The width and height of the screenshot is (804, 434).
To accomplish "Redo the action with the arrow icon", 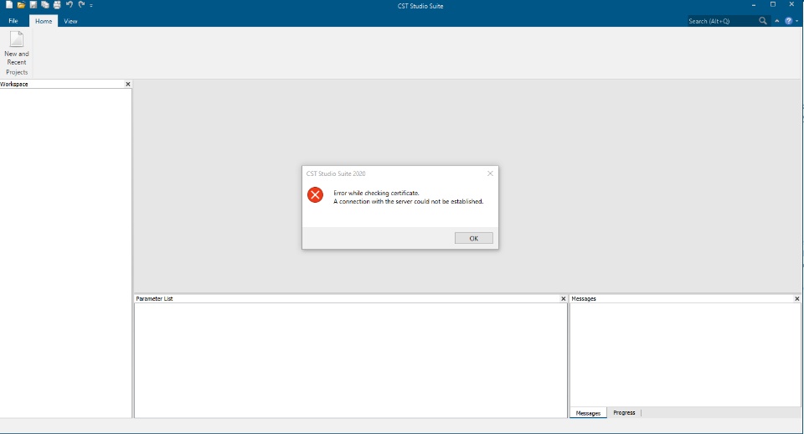I will click(81, 5).
